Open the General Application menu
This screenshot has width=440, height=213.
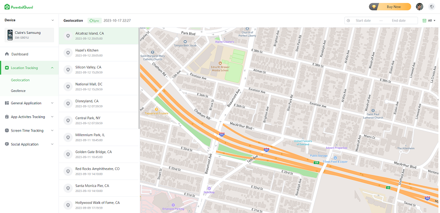[29, 103]
